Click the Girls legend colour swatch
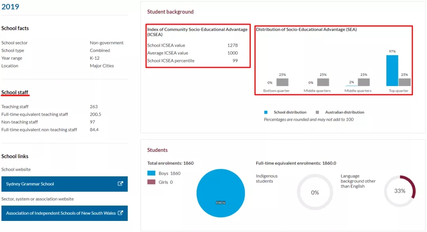 click(151, 182)
